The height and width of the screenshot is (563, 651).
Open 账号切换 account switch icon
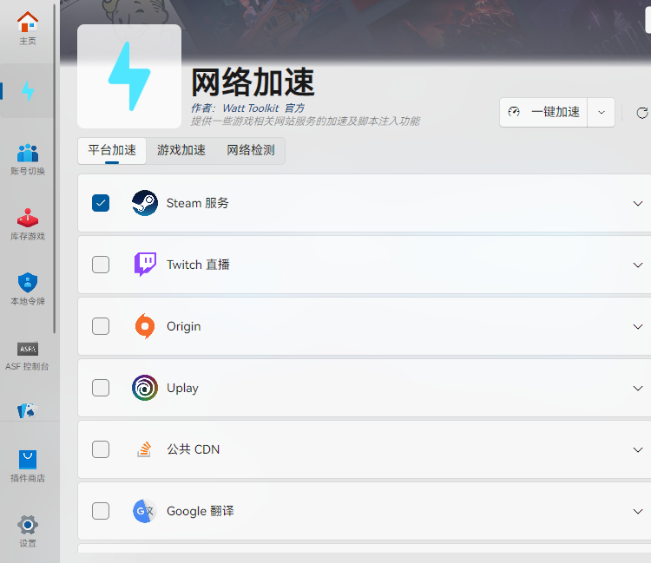click(x=28, y=158)
